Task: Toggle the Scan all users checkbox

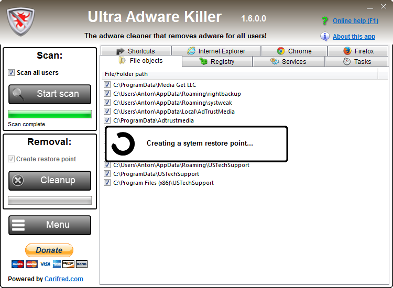Action: click(x=11, y=73)
